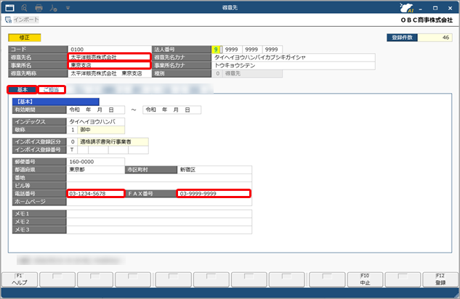This screenshot has width=460, height=299.
Task: Click the インデックス input field
Action: pyautogui.click(x=96, y=122)
